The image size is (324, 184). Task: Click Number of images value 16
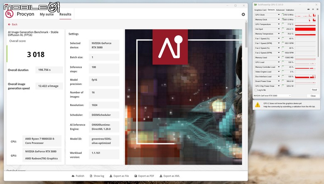(104, 94)
